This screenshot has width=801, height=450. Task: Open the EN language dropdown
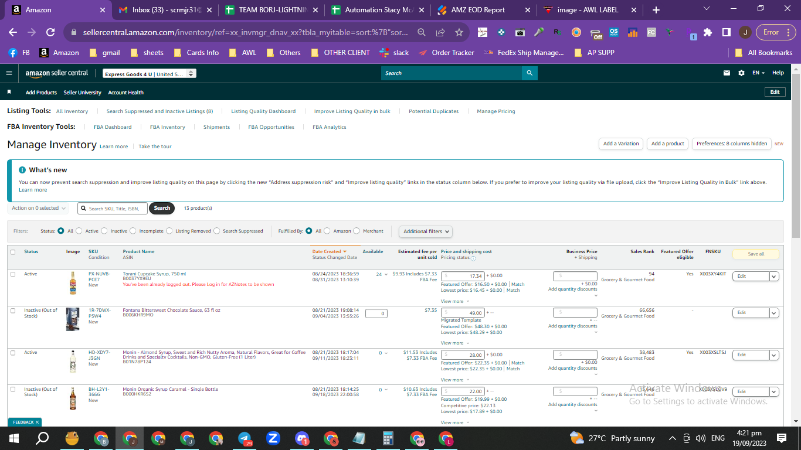pos(759,73)
